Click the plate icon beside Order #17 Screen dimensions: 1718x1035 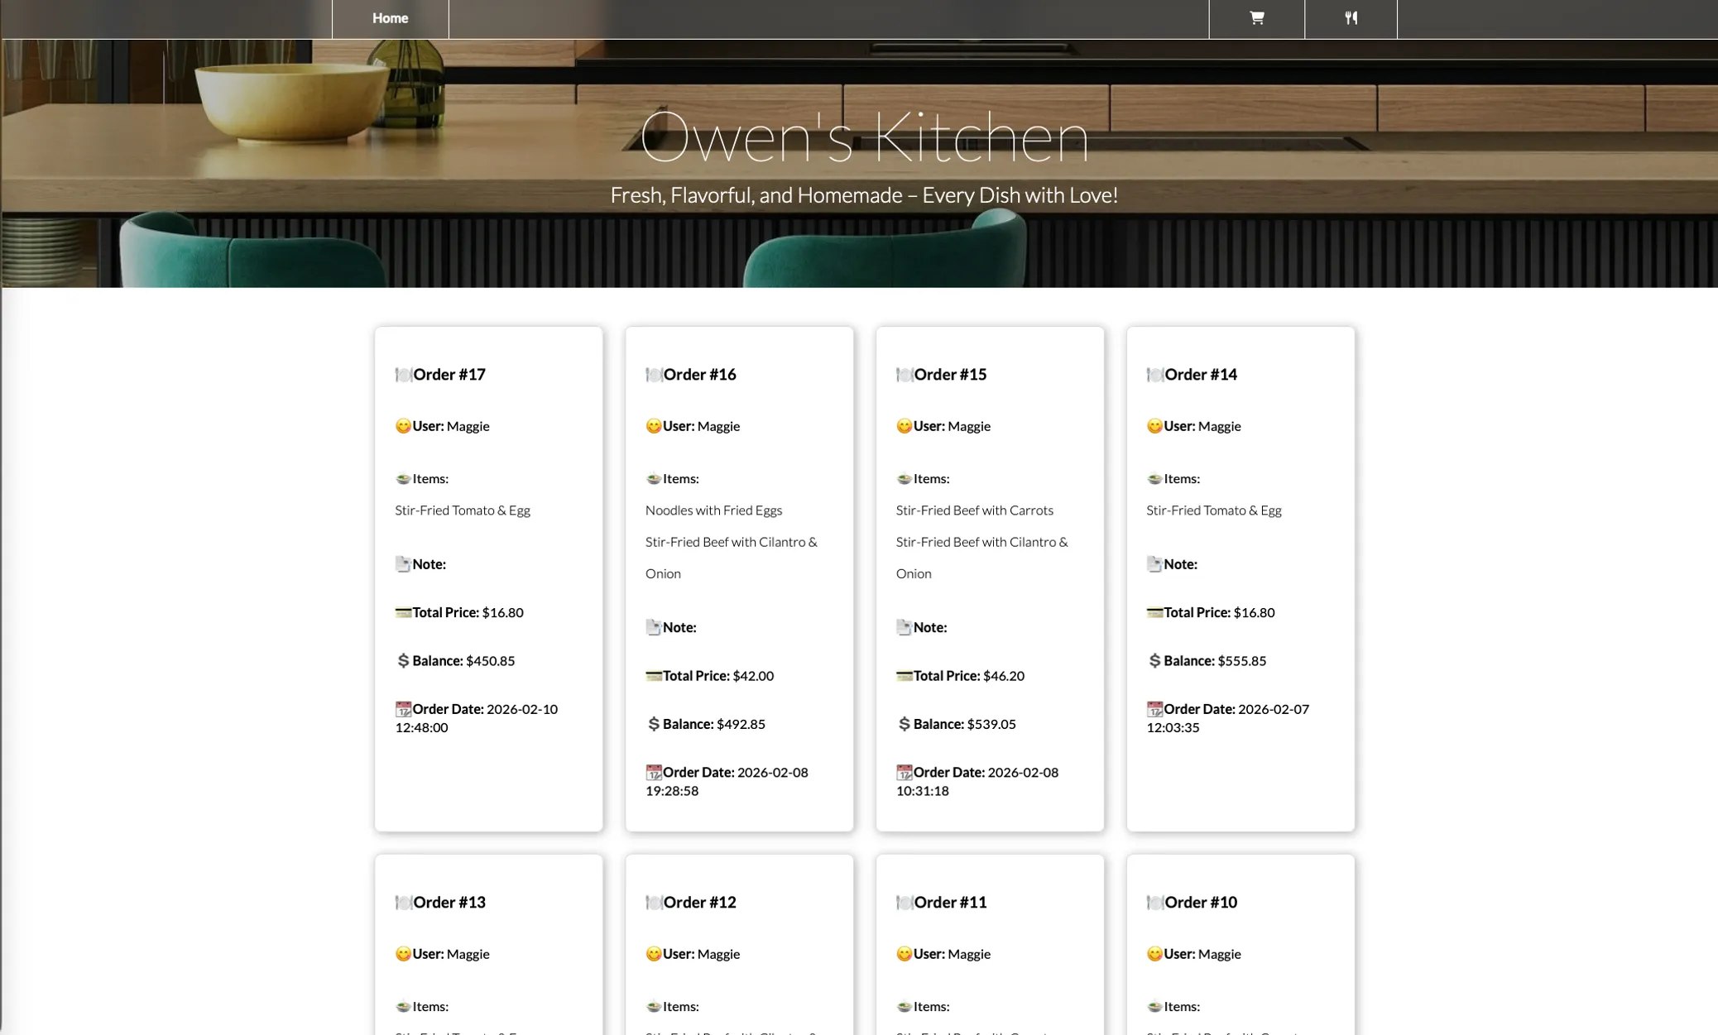point(403,375)
